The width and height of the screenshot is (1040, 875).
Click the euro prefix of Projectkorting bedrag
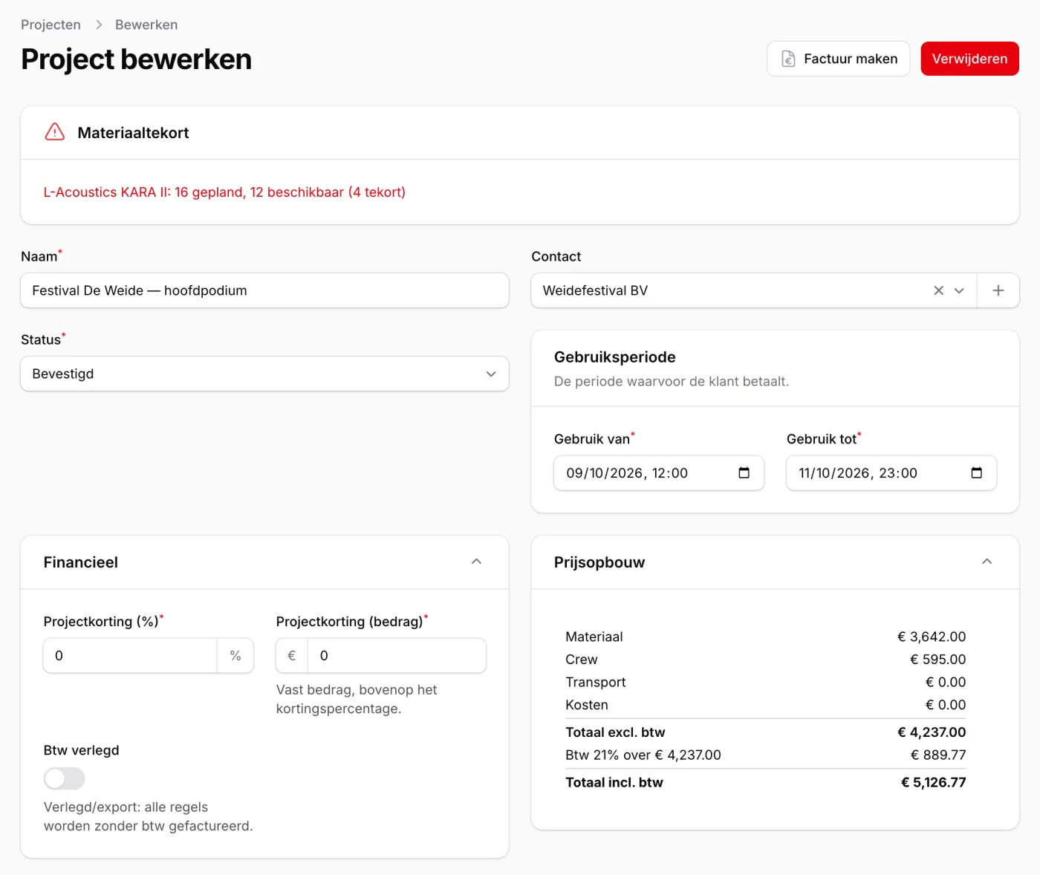tap(292, 656)
